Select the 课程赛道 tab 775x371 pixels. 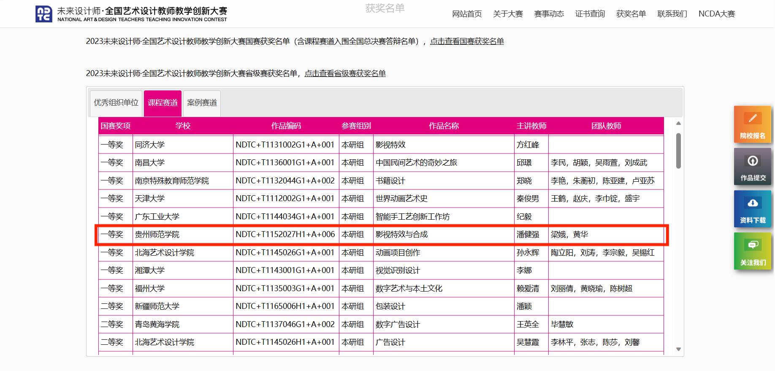pos(163,103)
